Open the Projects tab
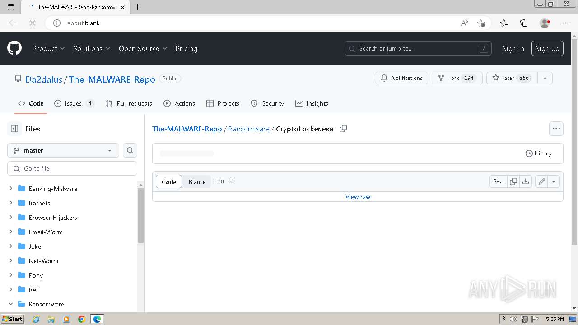The image size is (578, 325). 223,103
